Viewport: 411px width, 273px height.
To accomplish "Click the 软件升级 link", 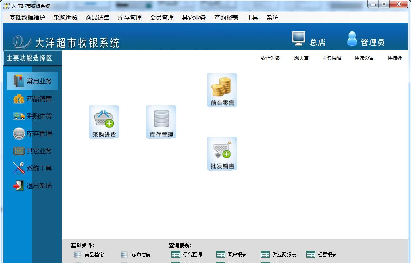I will point(271,58).
